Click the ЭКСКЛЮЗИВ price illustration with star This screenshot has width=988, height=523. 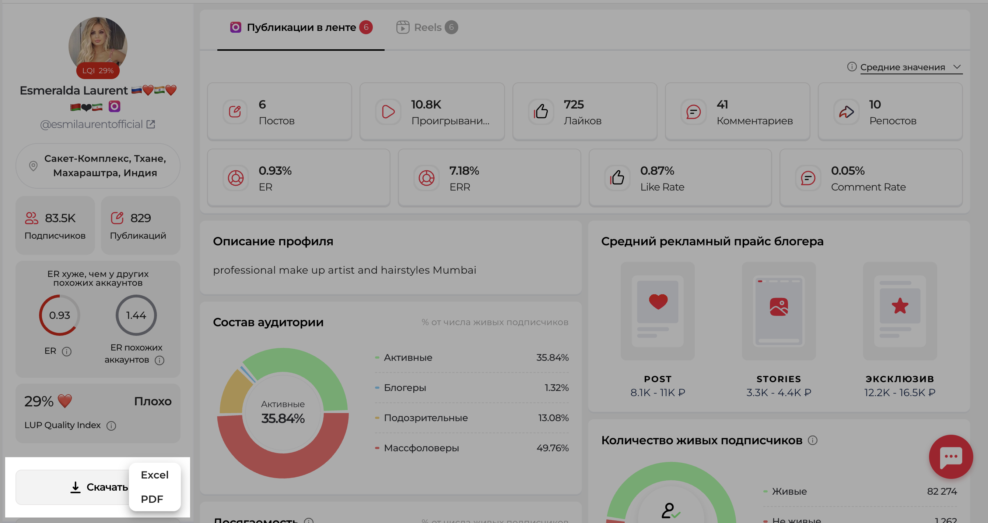click(x=900, y=311)
